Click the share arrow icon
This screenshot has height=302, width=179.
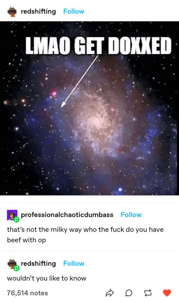110,293
